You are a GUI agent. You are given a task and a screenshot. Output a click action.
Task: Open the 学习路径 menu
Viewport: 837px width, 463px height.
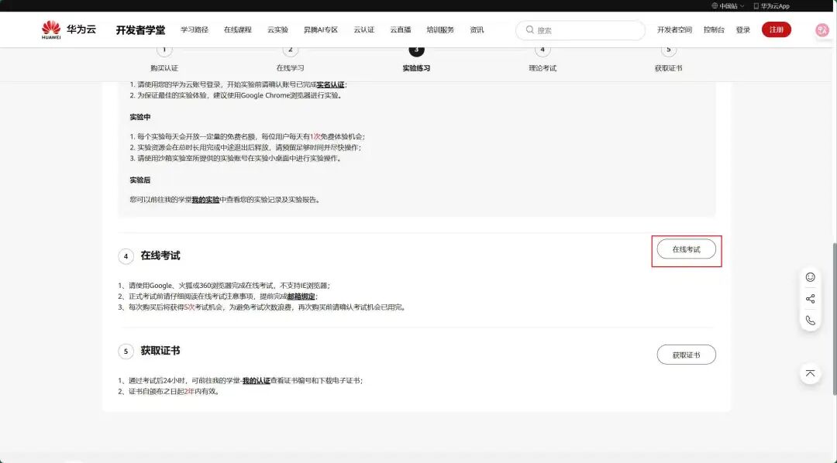tap(195, 30)
